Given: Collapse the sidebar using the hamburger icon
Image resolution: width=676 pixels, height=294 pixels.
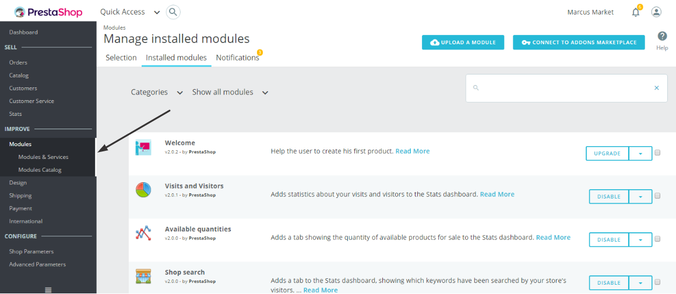Looking at the screenshot, I should 48,289.
